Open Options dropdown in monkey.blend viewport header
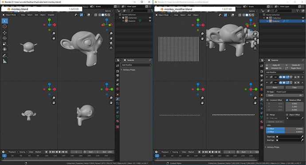Image resolution: width=306 pixels, height=165 pixels. pyautogui.click(x=109, y=11)
